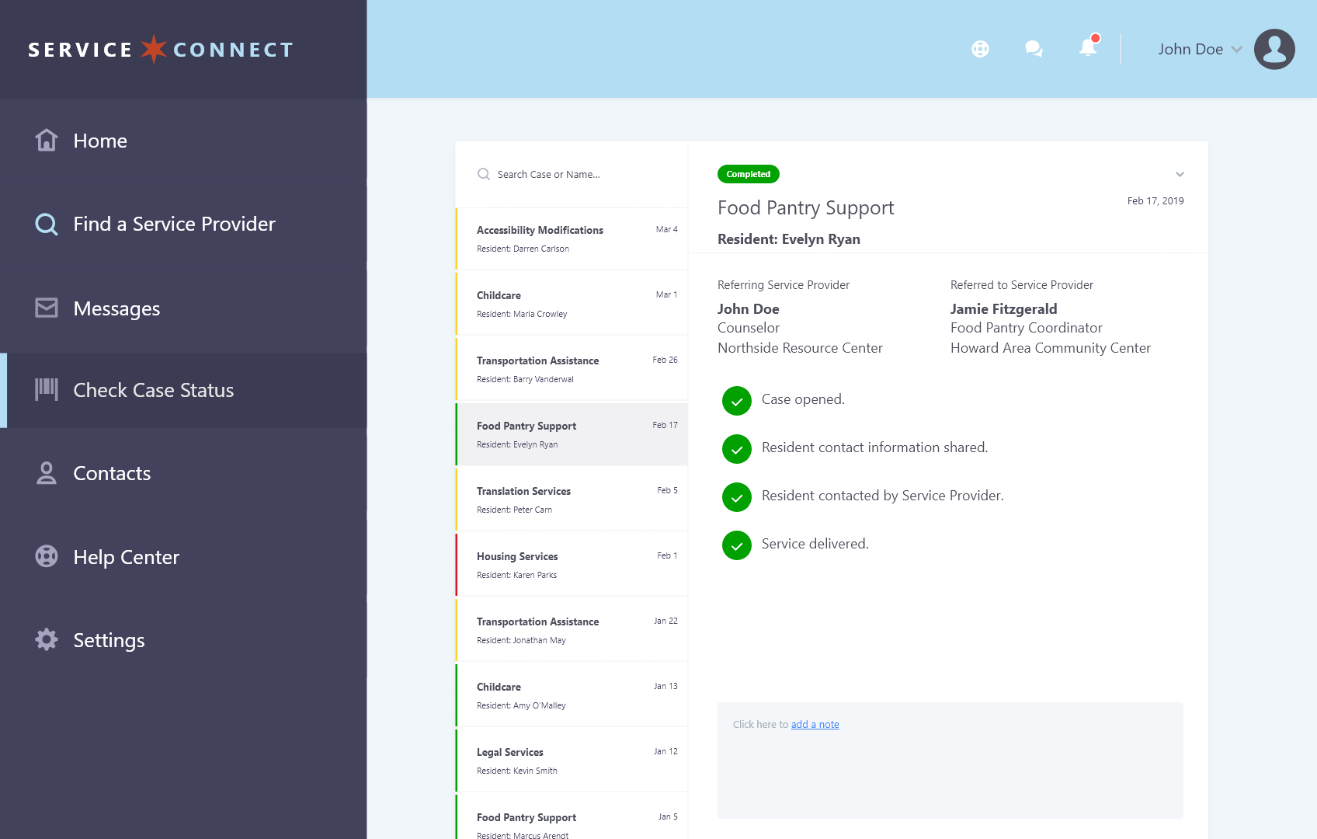Open Transportation Assistance case for Barry Vanderwal
Image resolution: width=1317 pixels, height=839 pixels.
(572, 370)
